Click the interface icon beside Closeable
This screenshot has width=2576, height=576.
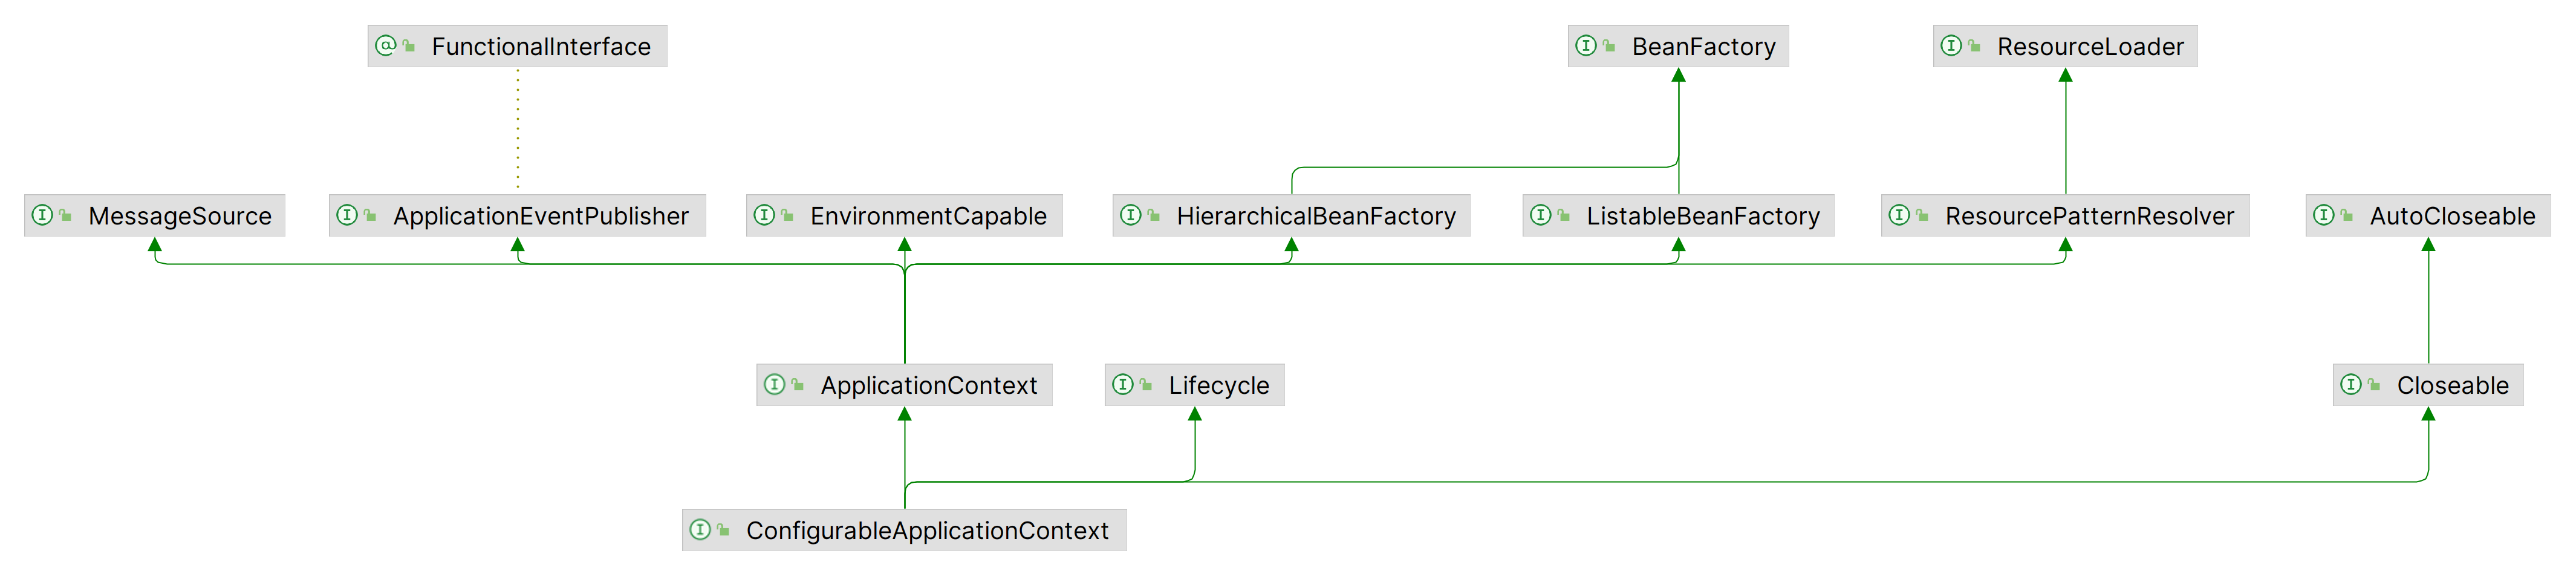pos(2350,385)
